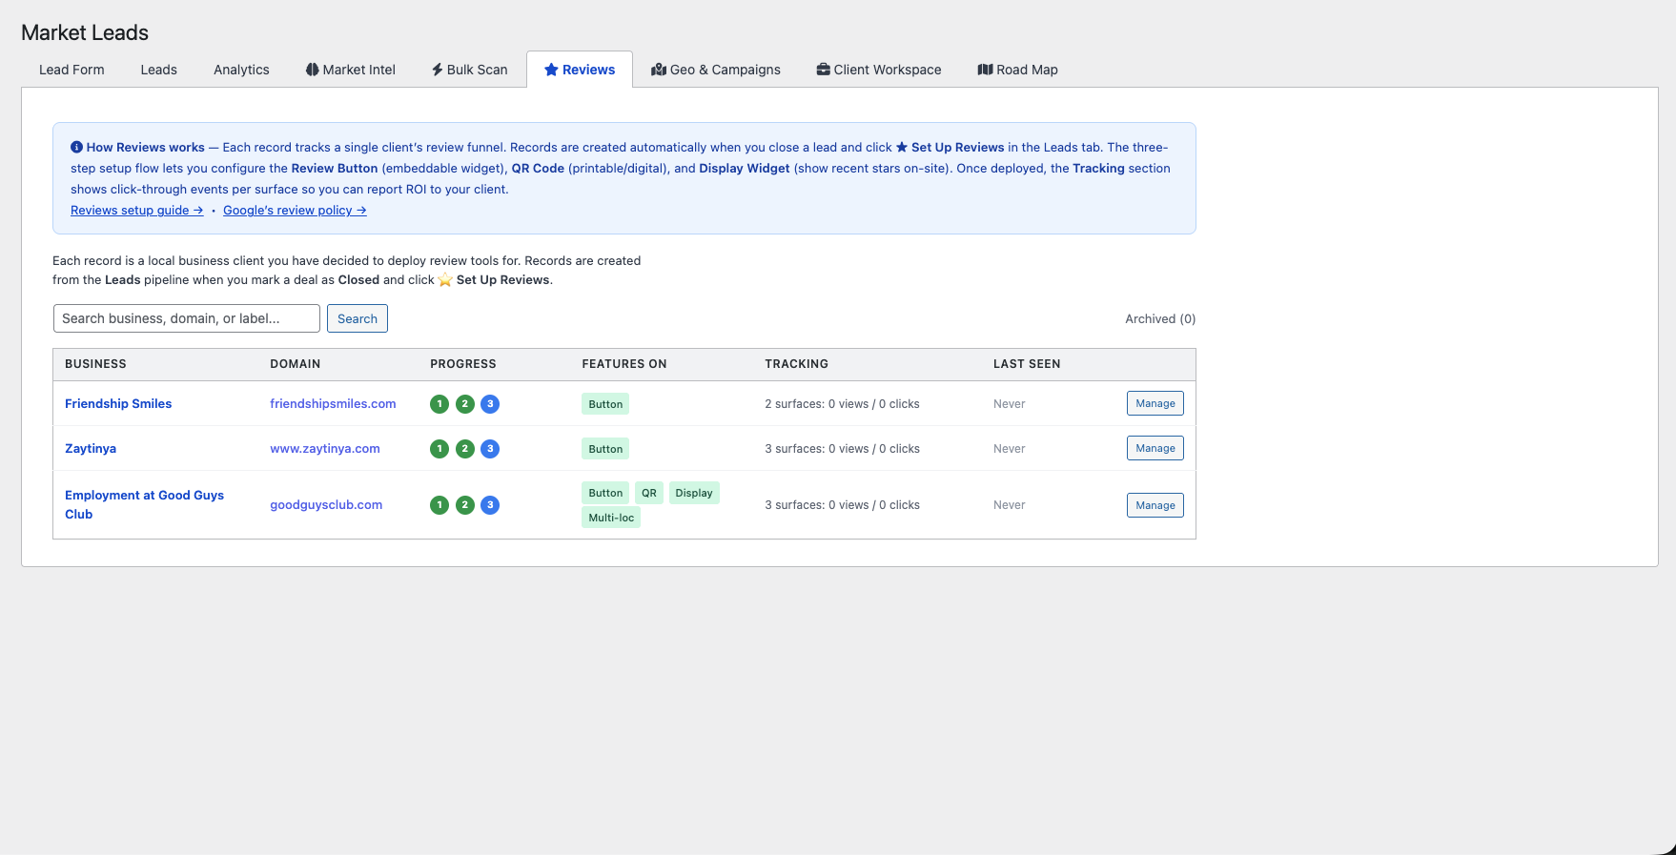Viewport: 1676px width, 855px height.
Task: Open the Analytics tab
Action: click(x=241, y=70)
